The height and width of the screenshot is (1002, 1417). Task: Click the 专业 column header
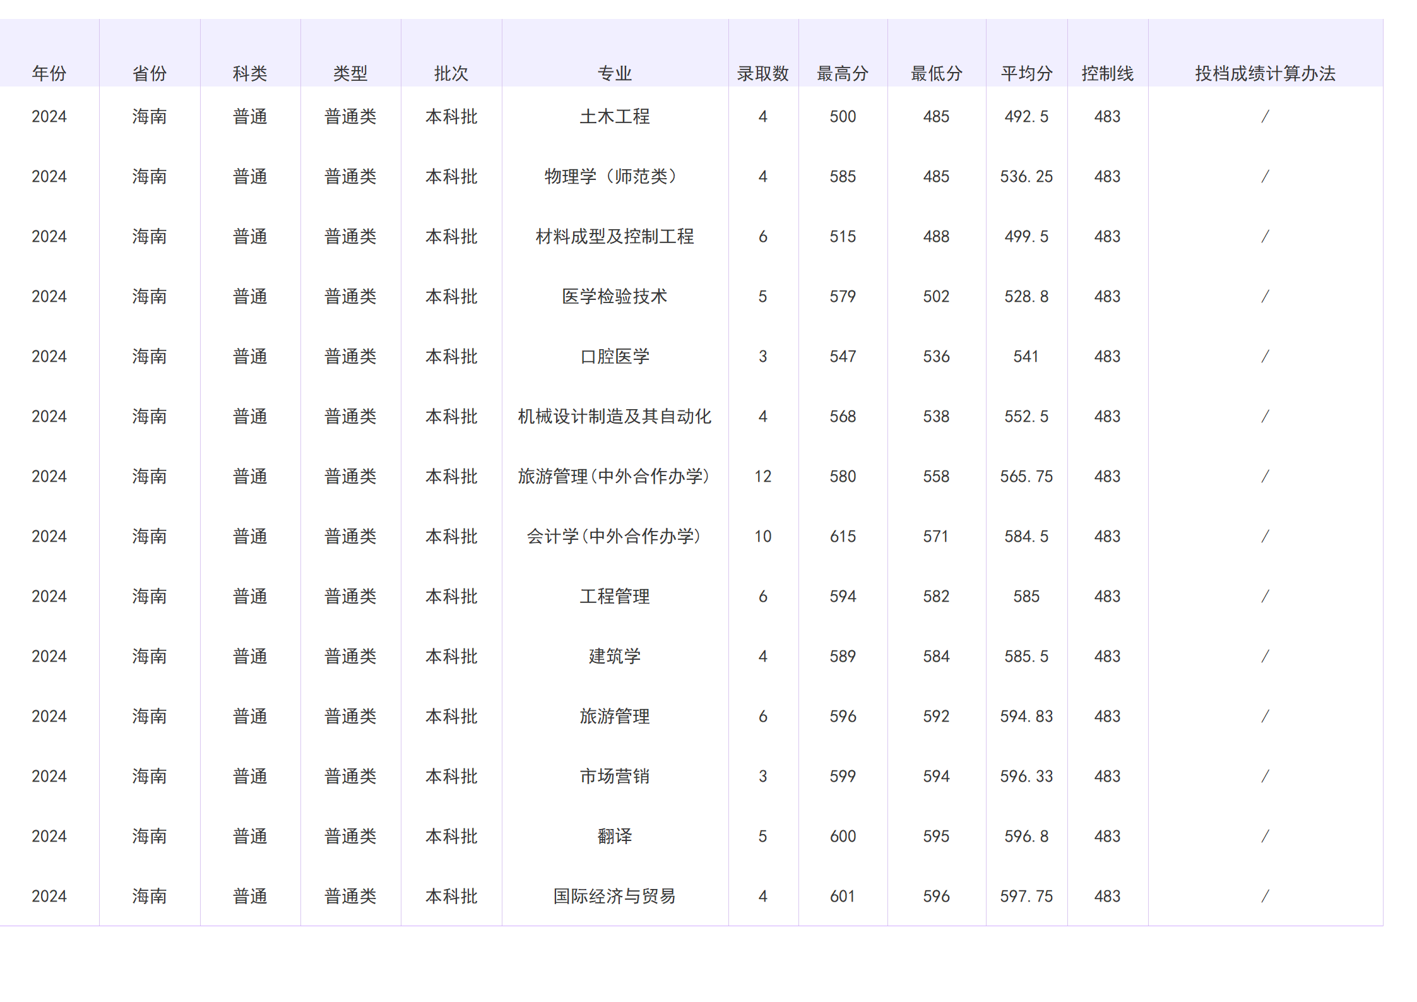click(614, 73)
